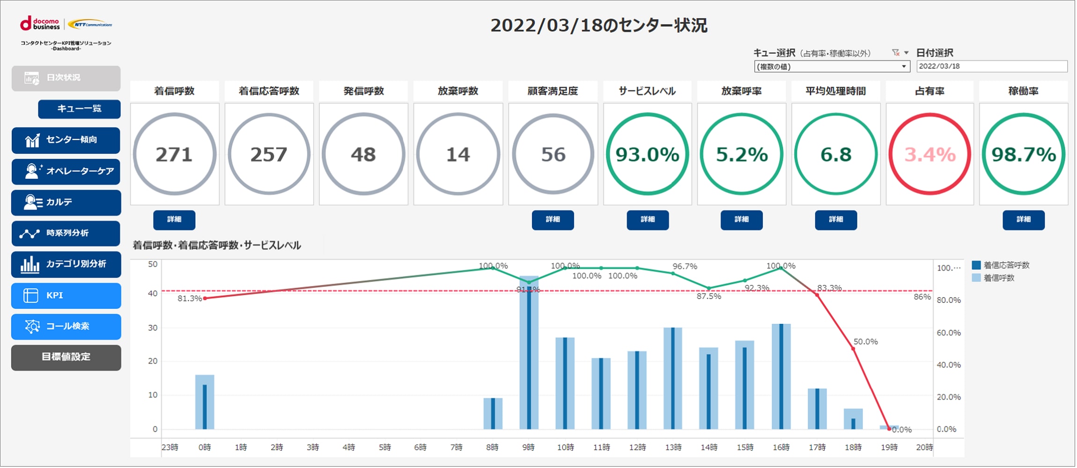Click the clear filter icon near キュー選択
Screen dimensions: 1077x468
896,53
